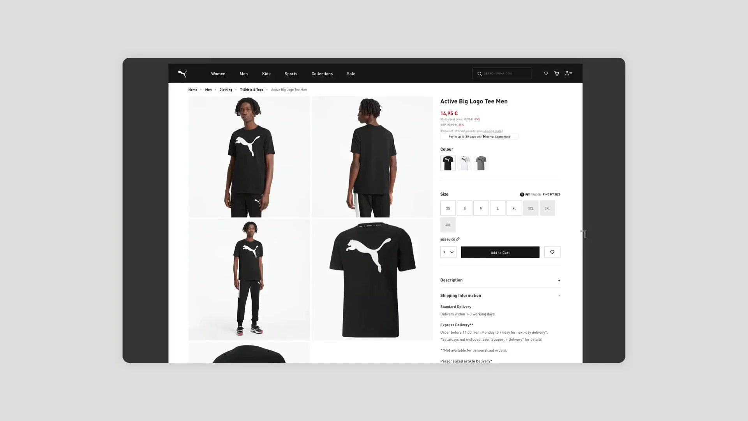
Task: Add item to wishlist heart icon
Action: (x=552, y=252)
